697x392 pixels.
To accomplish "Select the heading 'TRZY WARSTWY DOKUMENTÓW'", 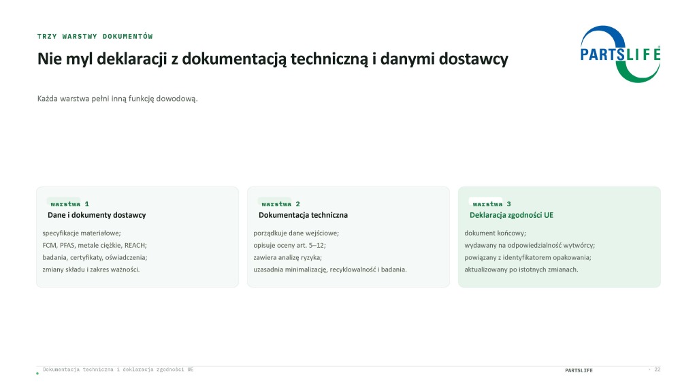I will click(95, 37).
